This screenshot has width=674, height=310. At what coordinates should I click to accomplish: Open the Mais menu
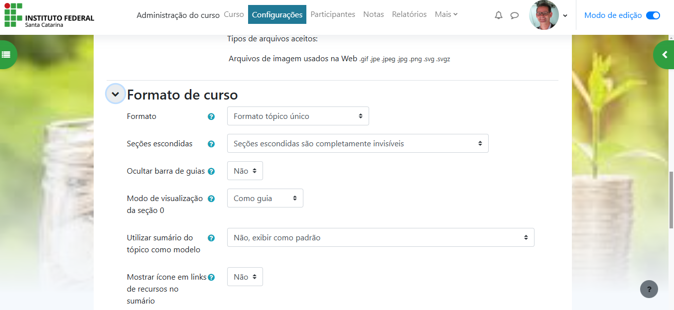coord(446,14)
